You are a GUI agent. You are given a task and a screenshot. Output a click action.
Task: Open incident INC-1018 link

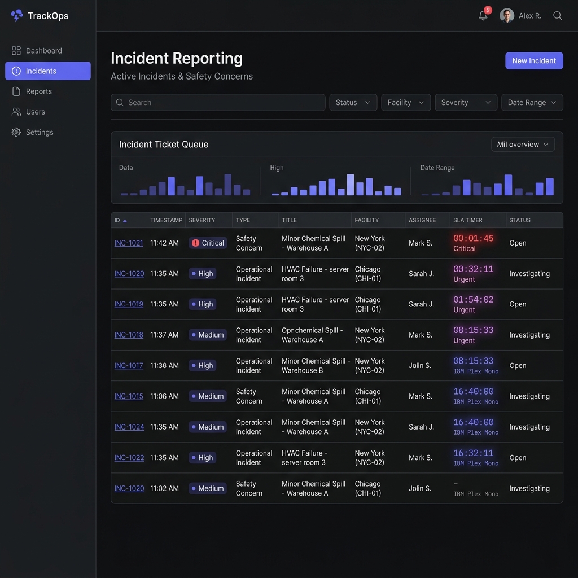129,335
